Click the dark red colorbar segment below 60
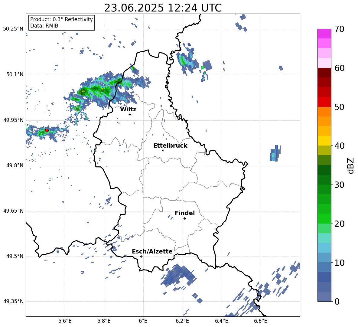The height and width of the screenshot is (327, 358). [324, 73]
